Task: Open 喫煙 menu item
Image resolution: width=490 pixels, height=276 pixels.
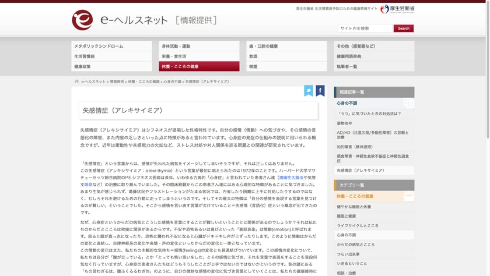Action: pyautogui.click(x=286, y=66)
